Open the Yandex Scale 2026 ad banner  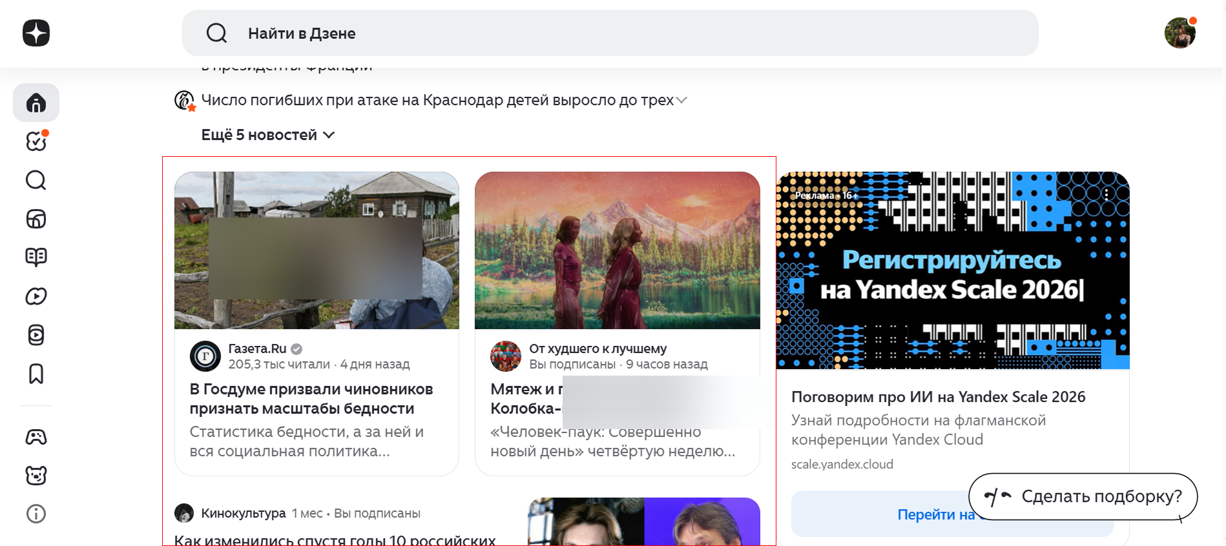point(953,270)
